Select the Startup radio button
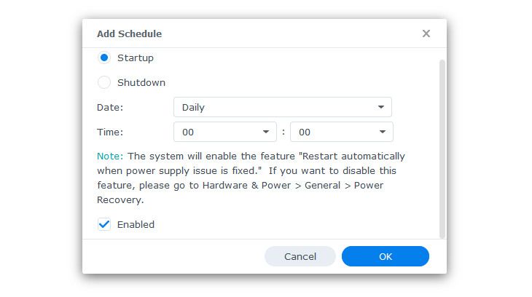This screenshot has width=532, height=297. click(x=104, y=58)
